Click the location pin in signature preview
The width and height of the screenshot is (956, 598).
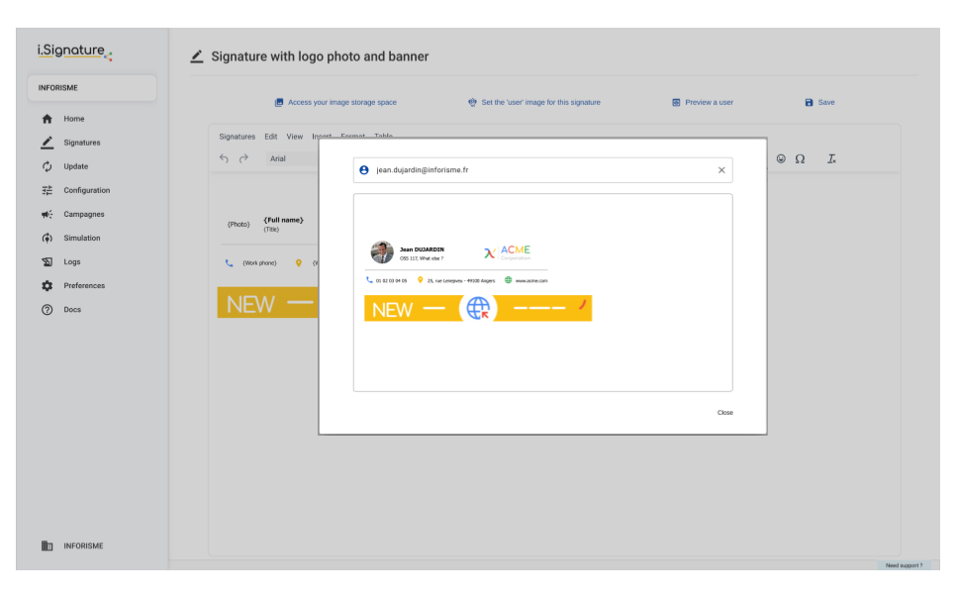pos(420,280)
